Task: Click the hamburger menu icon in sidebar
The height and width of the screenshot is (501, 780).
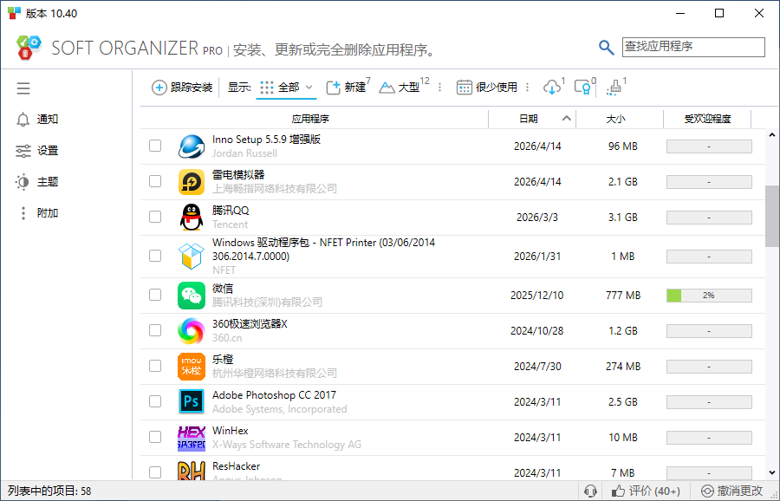Action: coord(23,88)
